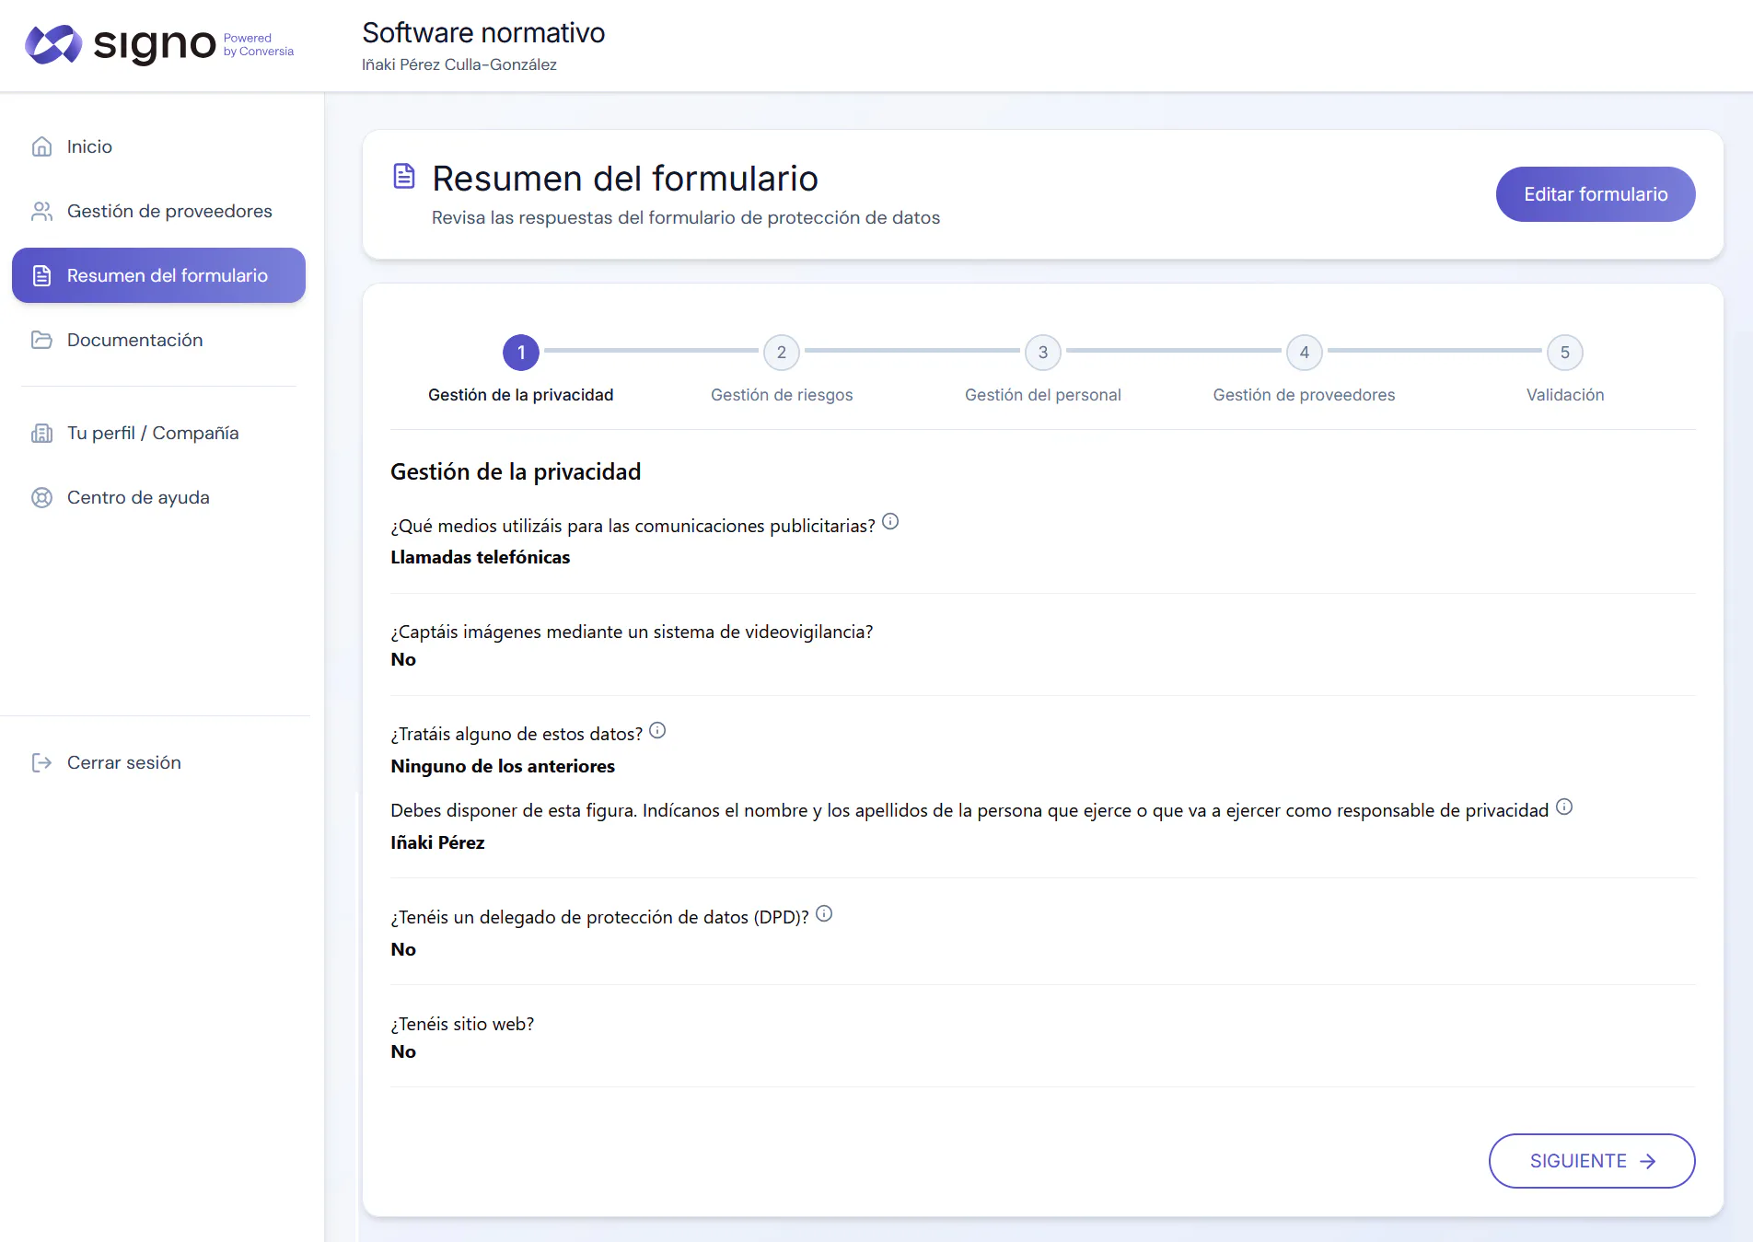
Task: Open Gestión de proveedores in sidebar
Action: tap(158, 211)
